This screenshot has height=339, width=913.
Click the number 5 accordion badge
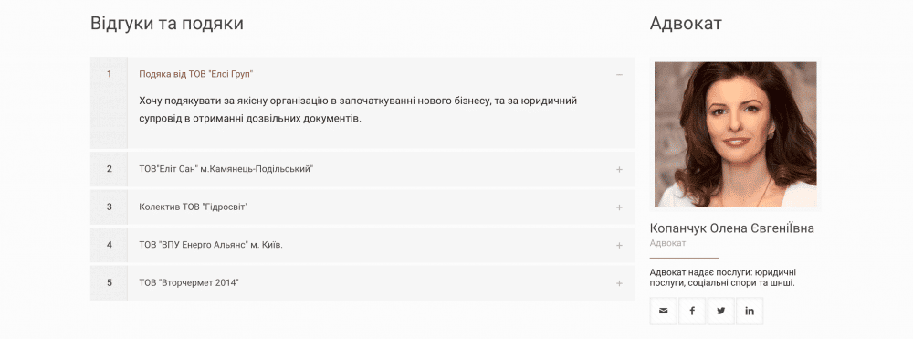(x=109, y=282)
